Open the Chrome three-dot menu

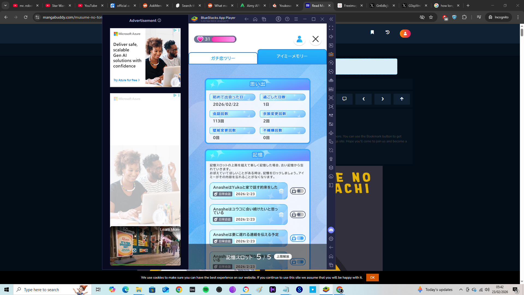(518, 17)
